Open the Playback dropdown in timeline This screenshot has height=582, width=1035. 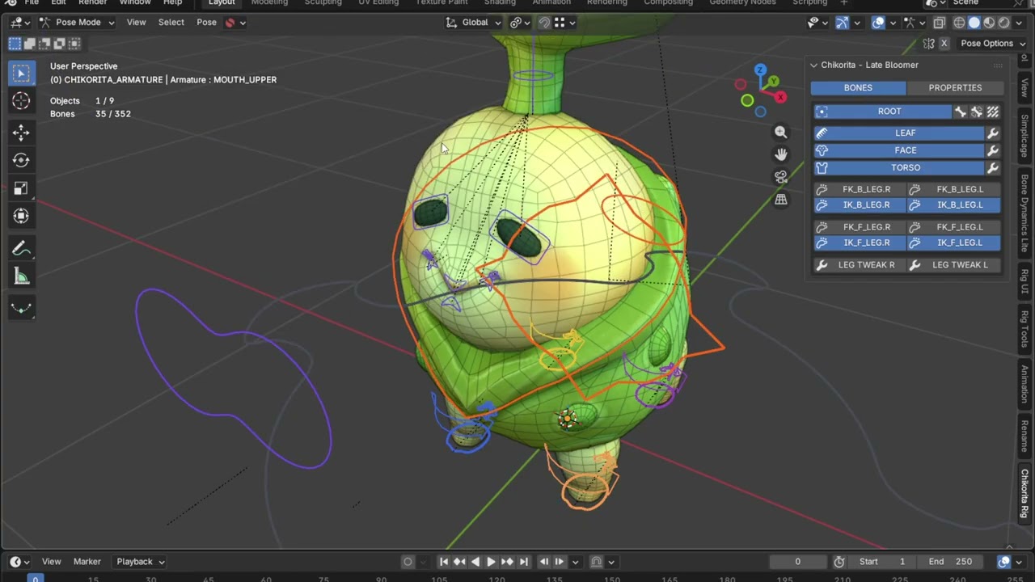pyautogui.click(x=140, y=562)
